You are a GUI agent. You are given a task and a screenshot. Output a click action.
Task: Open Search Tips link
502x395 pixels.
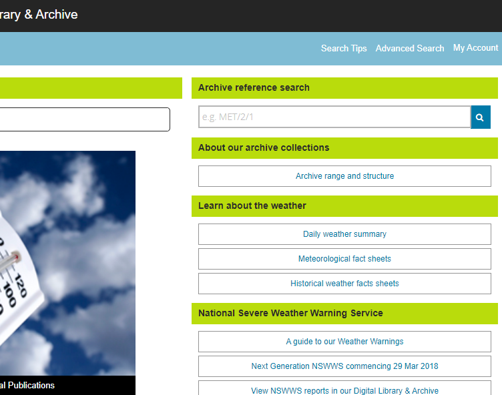click(344, 48)
